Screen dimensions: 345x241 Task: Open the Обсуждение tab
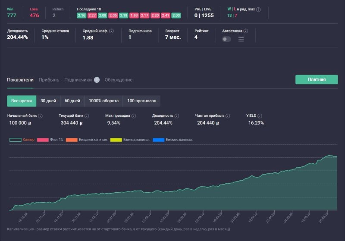[x=118, y=80]
